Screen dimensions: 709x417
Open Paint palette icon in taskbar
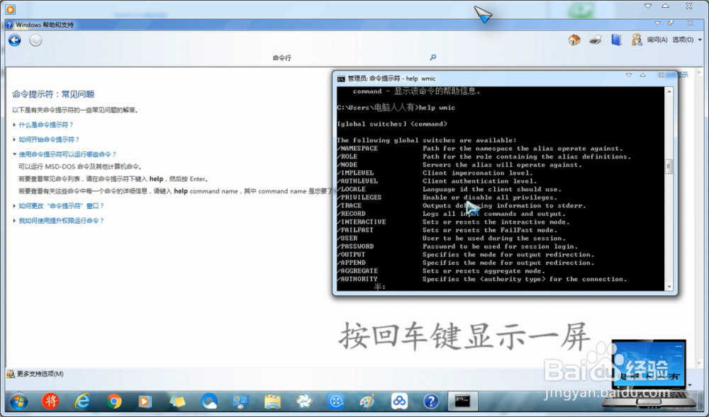point(367,401)
